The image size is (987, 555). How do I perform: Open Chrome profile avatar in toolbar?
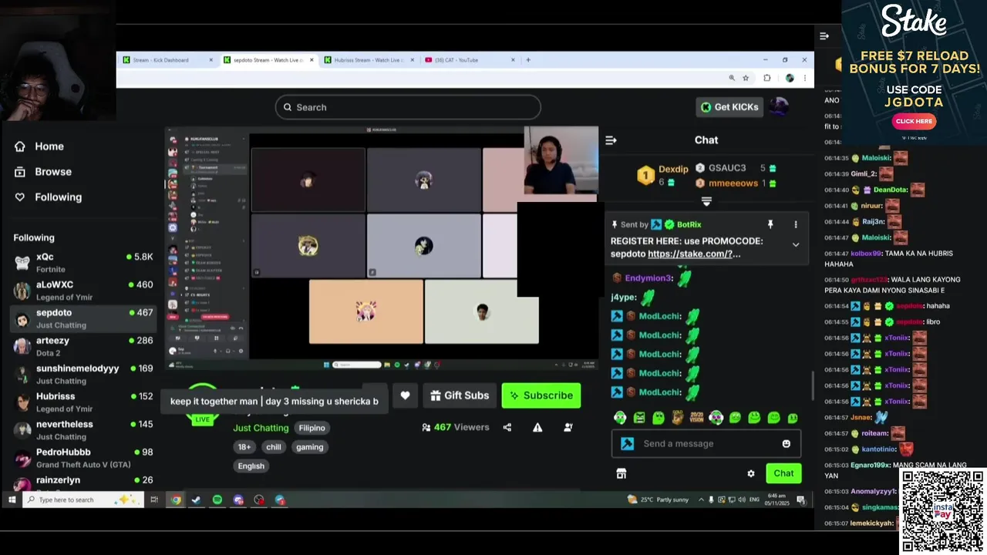[790, 78]
